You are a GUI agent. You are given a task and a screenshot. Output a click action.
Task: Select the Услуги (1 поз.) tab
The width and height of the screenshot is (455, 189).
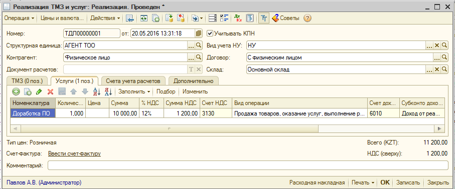click(74, 81)
